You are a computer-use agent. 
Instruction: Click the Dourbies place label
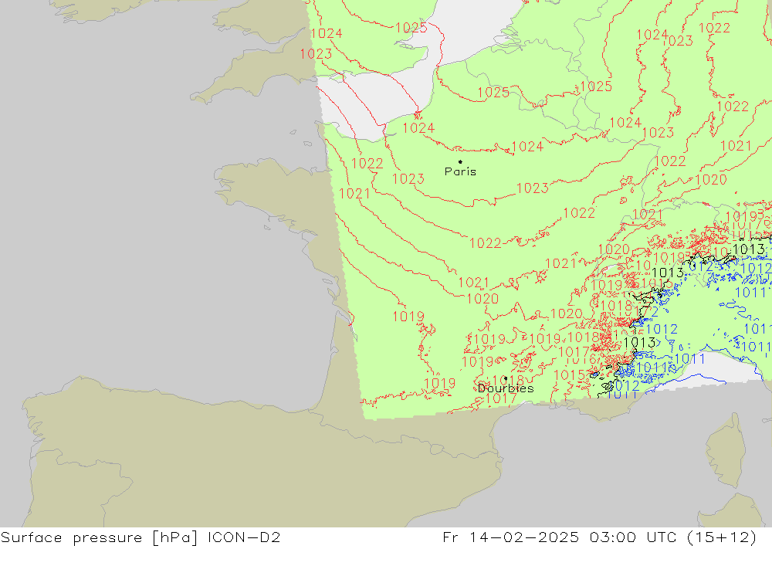coord(506,388)
